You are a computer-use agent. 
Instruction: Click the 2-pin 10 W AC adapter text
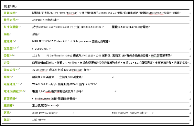click(45, 113)
